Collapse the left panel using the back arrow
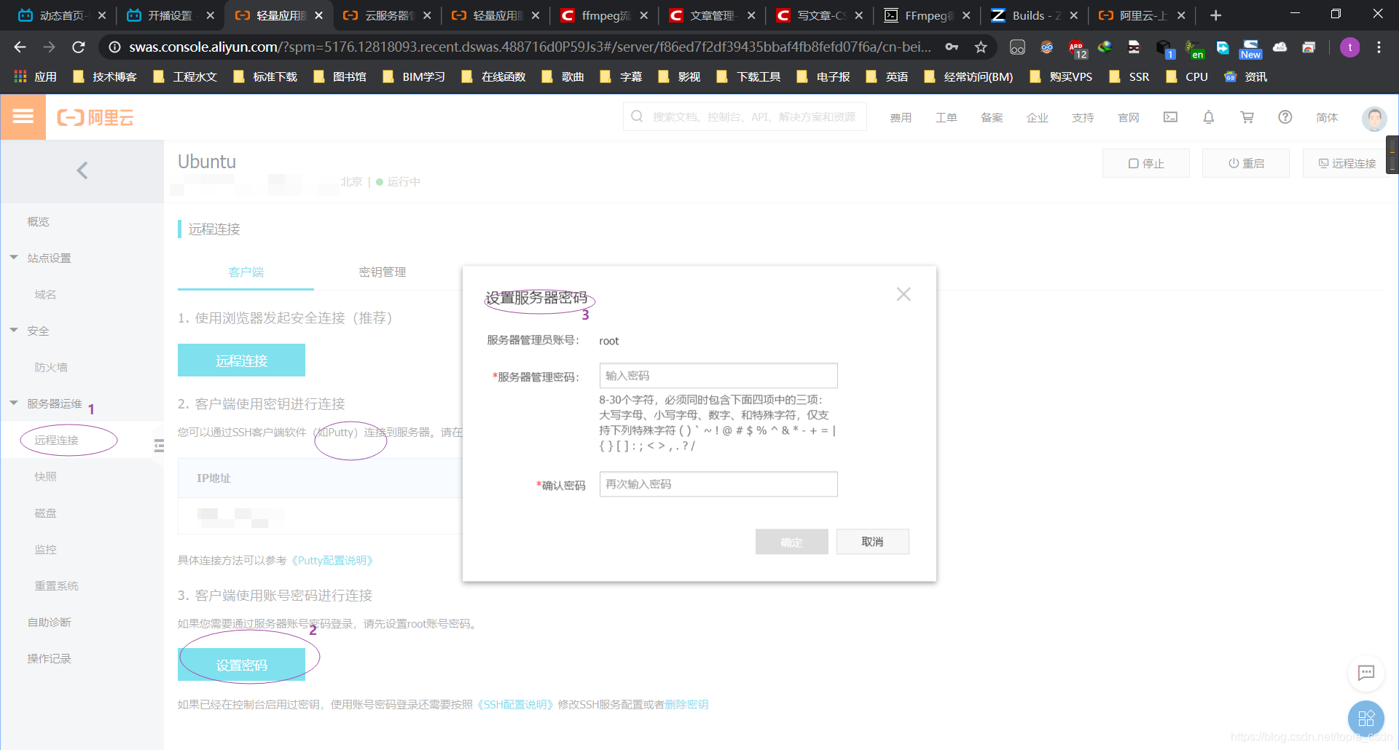Screen dimensions: 1399x750 point(82,170)
